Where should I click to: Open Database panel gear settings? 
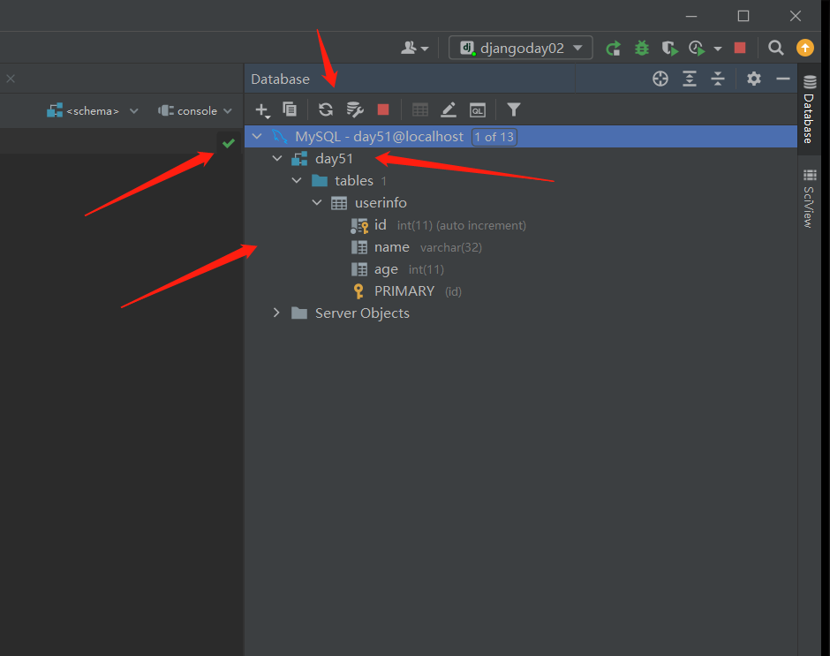(x=754, y=79)
